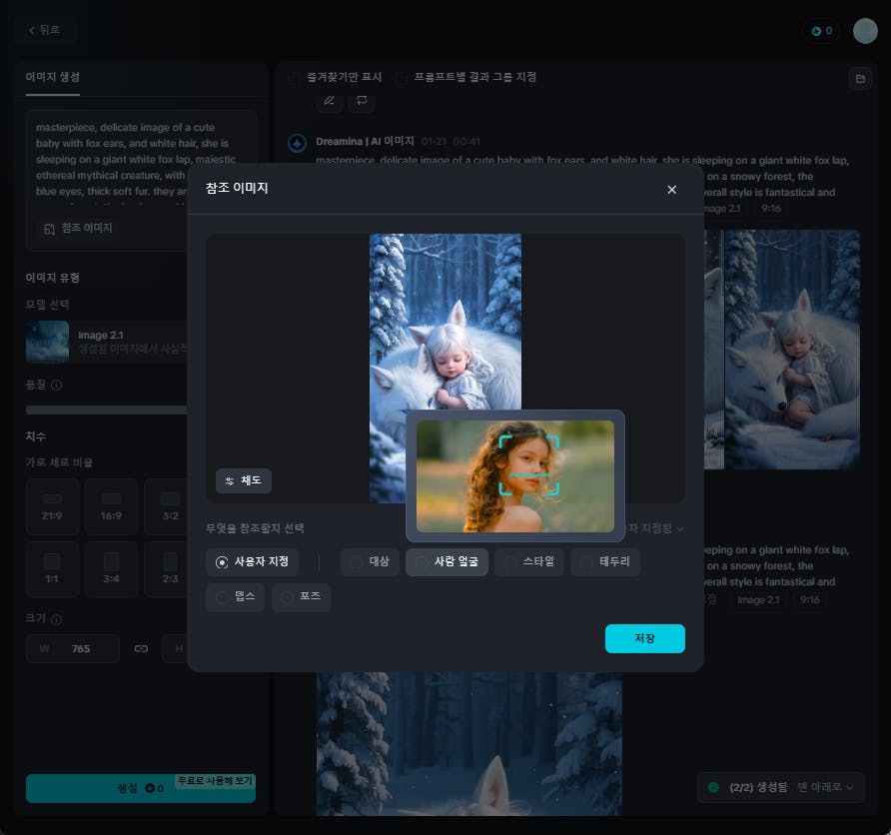Select the 대상 reference option
The image size is (891, 835).
click(370, 561)
